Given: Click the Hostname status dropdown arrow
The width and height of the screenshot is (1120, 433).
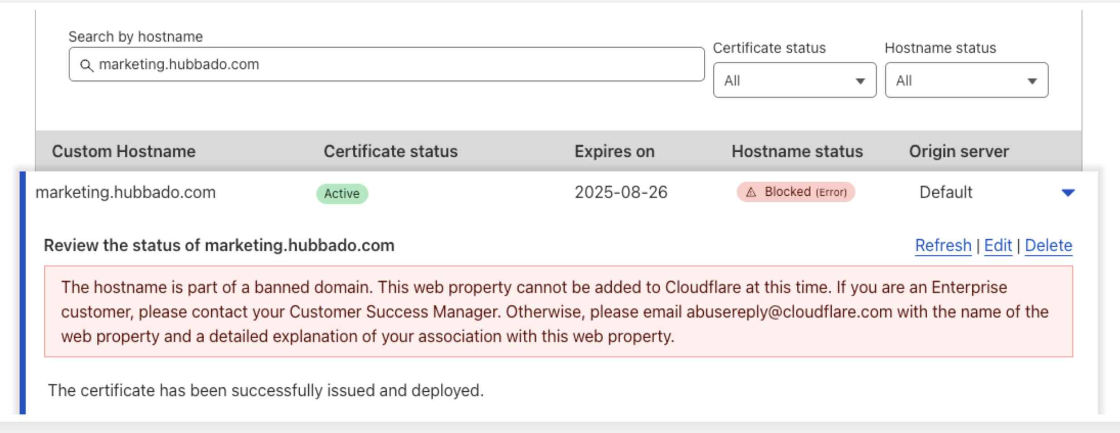Looking at the screenshot, I should click(1032, 81).
